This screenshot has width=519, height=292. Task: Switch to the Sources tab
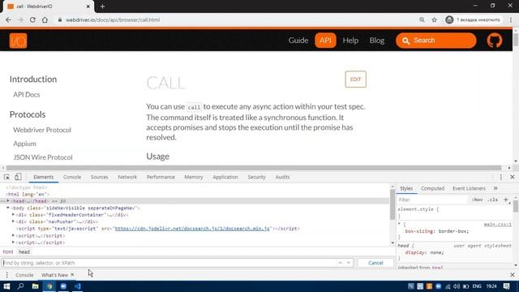tap(99, 177)
